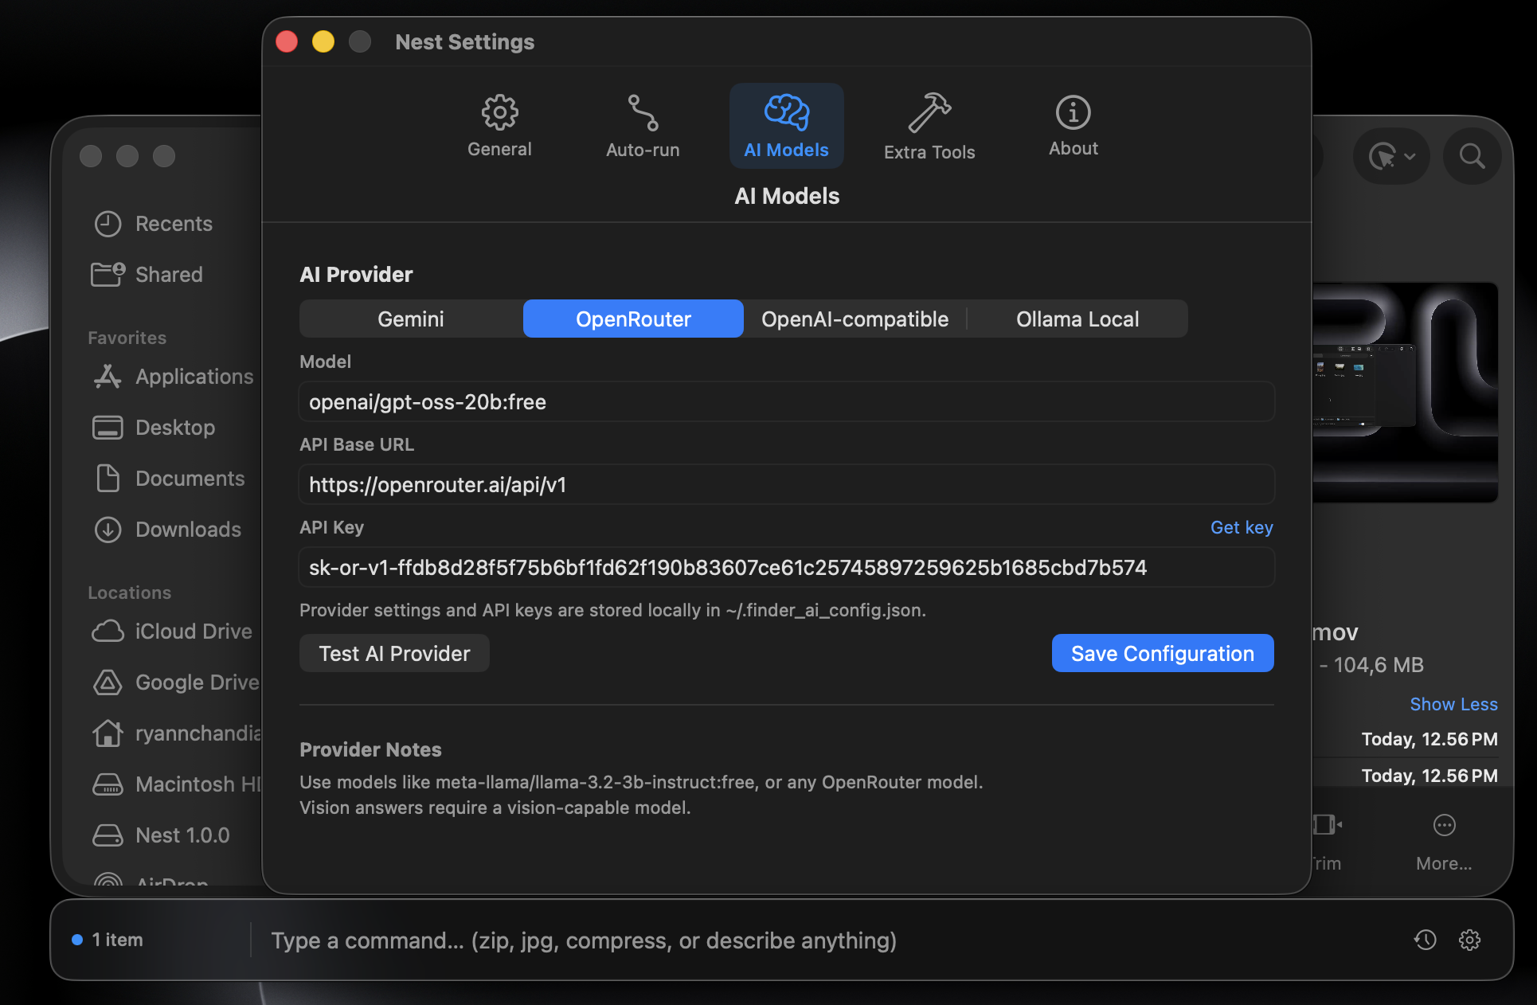Open Nest 1.0.0 volume in sidebar
1537x1005 pixels.
click(x=162, y=835)
